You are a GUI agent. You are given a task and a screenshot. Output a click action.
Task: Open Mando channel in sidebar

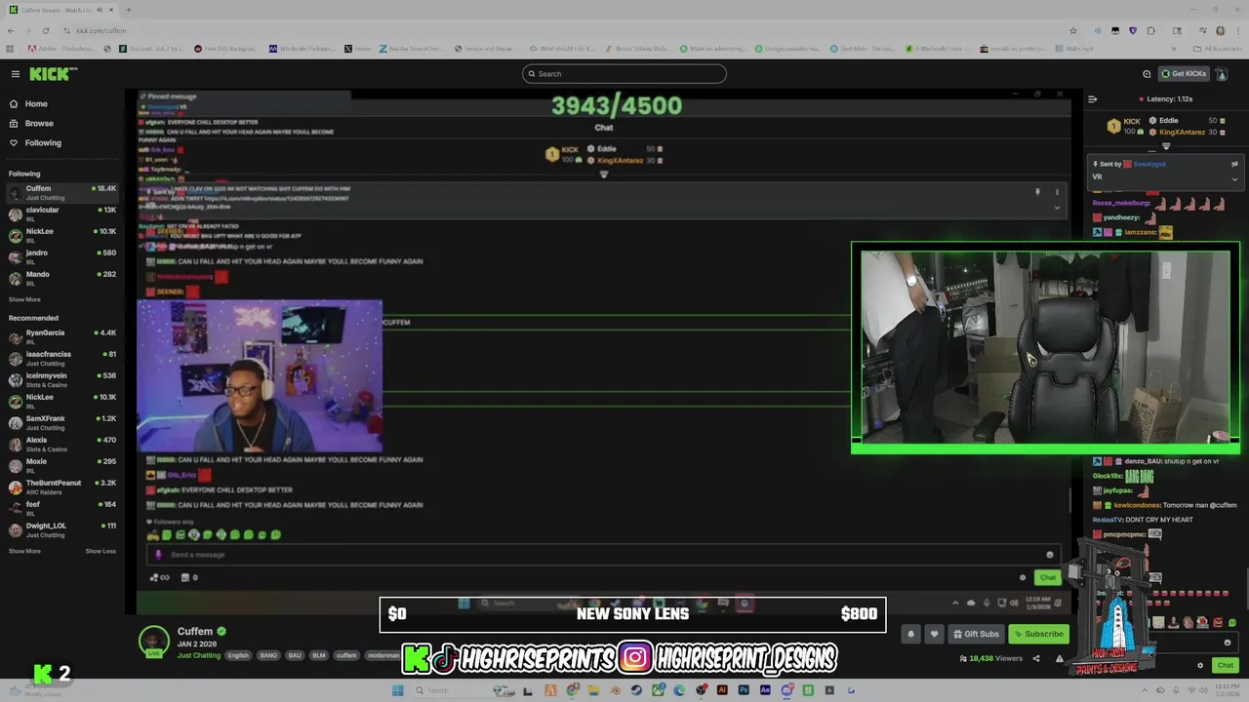[x=61, y=278]
